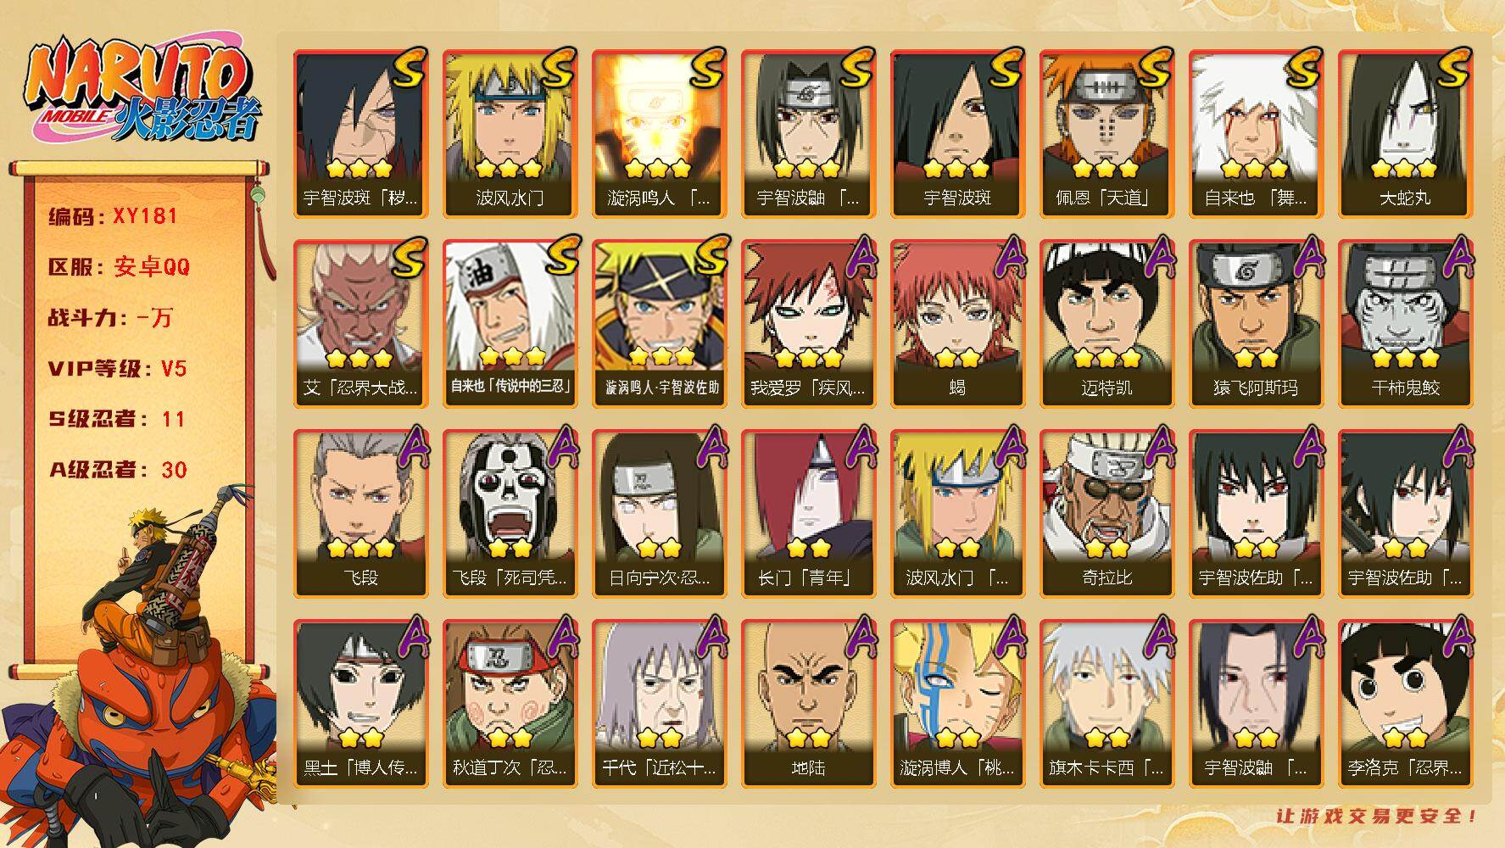Open the 佩恩「天道」 ninja card
This screenshot has height=848, width=1505.
pyautogui.click(x=1106, y=134)
